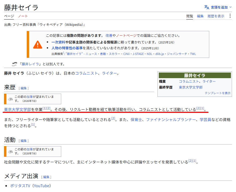236x192 pixels.
Task: Follow the 人物の特筆性の基準 link
Action: tap(67, 48)
